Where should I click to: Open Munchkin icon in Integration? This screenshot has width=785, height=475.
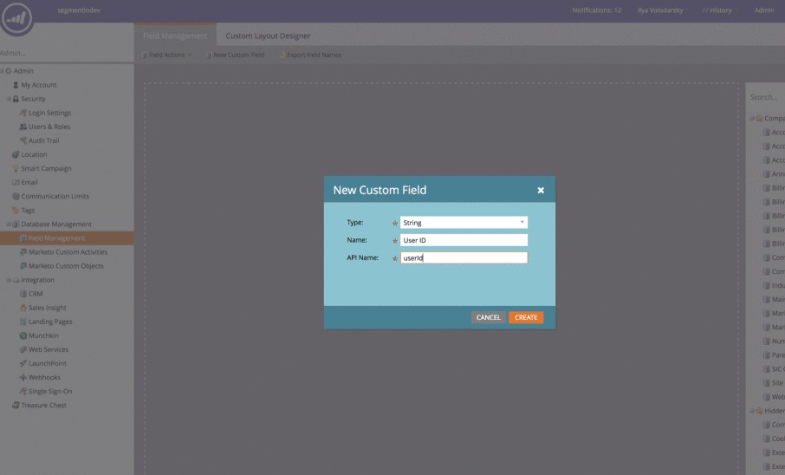click(23, 335)
